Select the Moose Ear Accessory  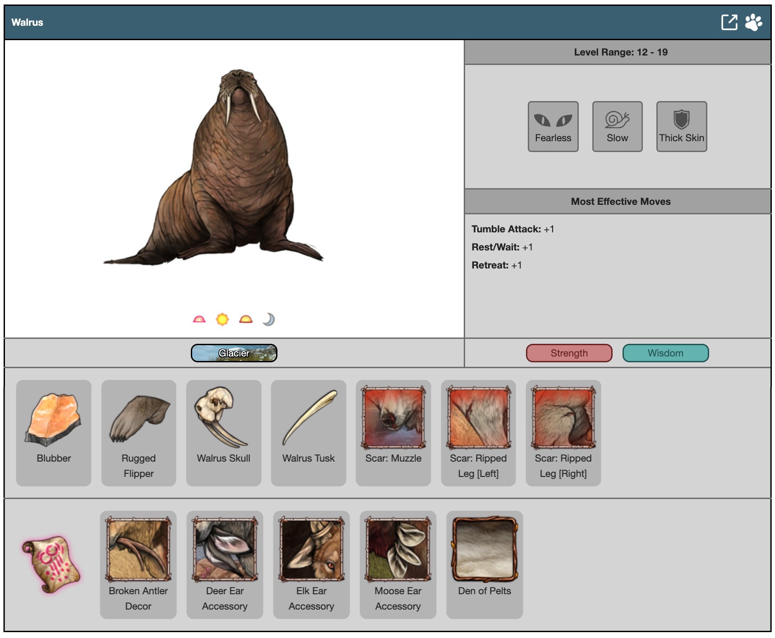398,564
